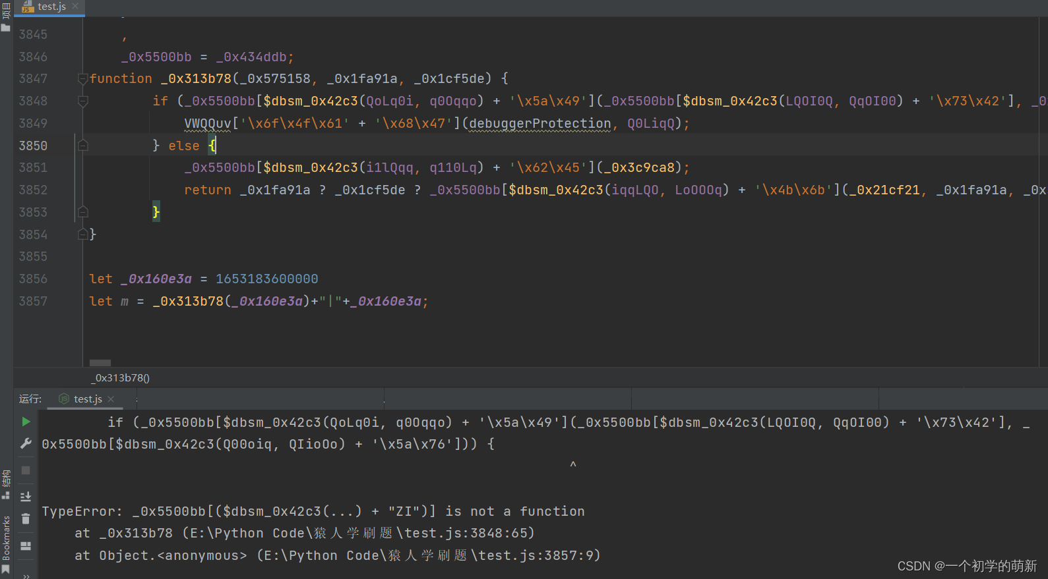
Task: Click line number 3850 in the gutter
Action: tap(33, 146)
